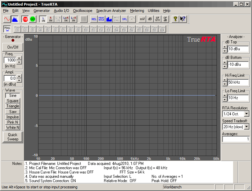Lower dB Bottom value
Image resolution: width=252 pixels, height=191 pixels.
pos(225,67)
